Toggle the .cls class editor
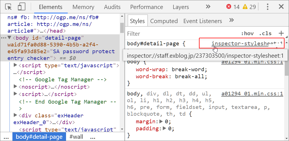 pyautogui.click(x=265, y=34)
